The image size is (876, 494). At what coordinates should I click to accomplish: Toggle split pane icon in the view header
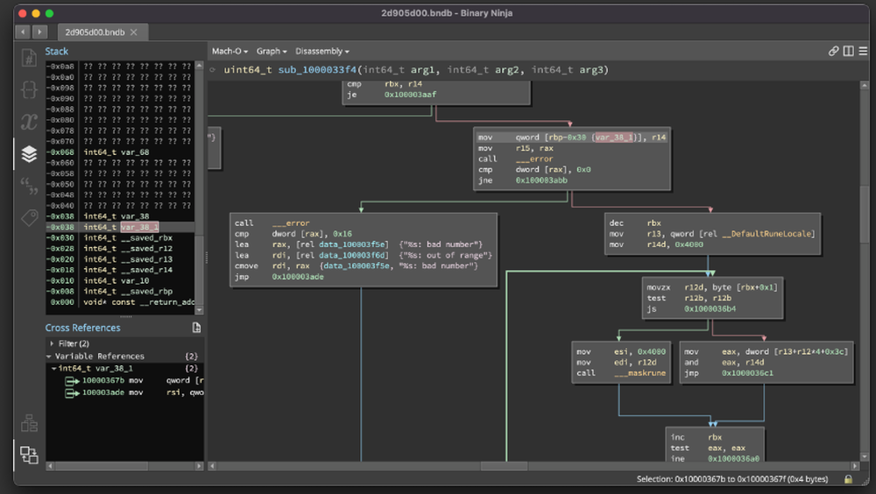pos(848,51)
